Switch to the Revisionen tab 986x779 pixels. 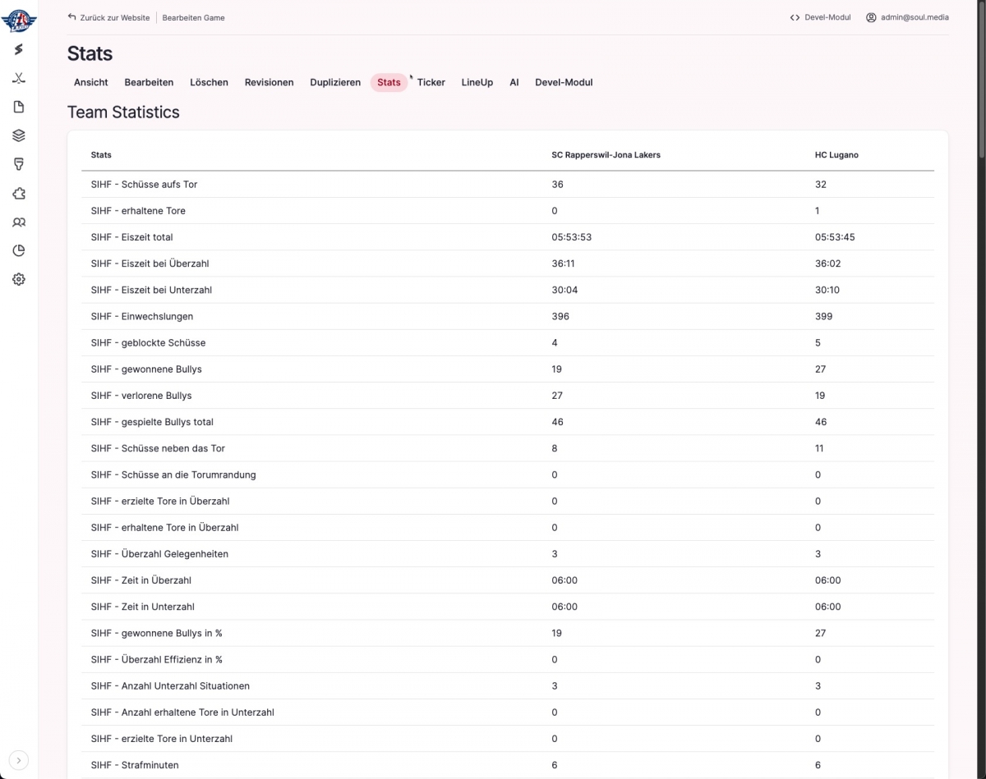pyautogui.click(x=269, y=82)
